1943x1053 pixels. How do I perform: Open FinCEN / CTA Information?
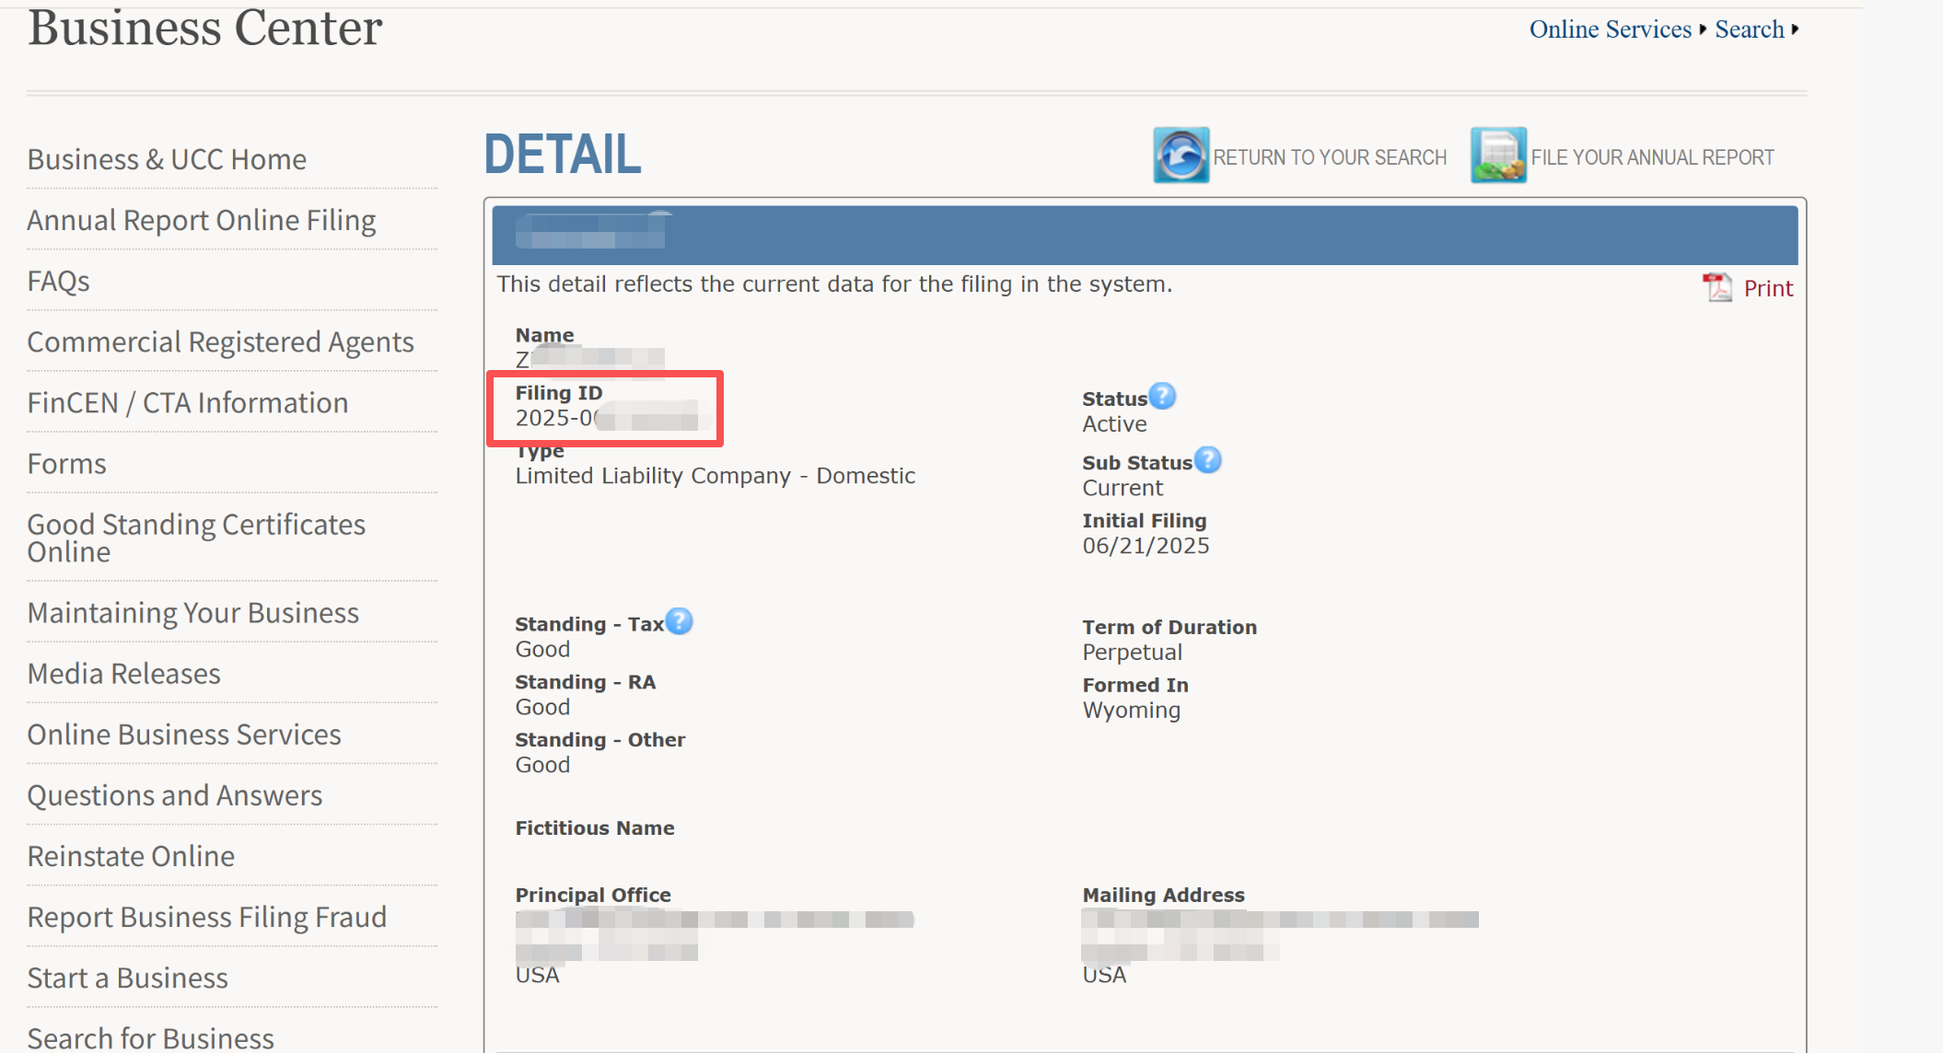[188, 402]
